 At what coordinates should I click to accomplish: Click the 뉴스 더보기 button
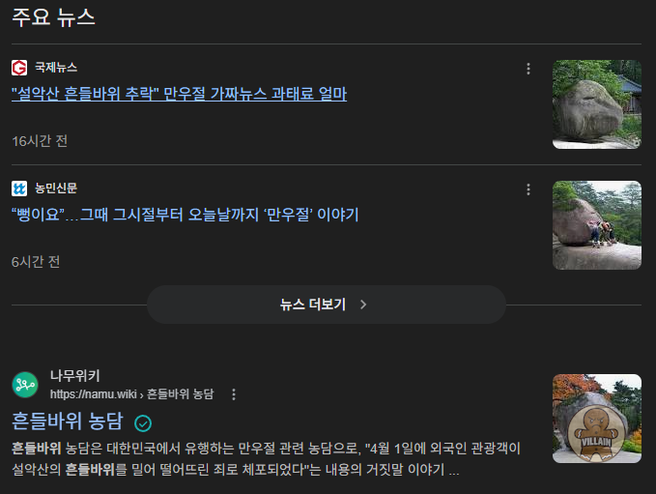pos(327,305)
